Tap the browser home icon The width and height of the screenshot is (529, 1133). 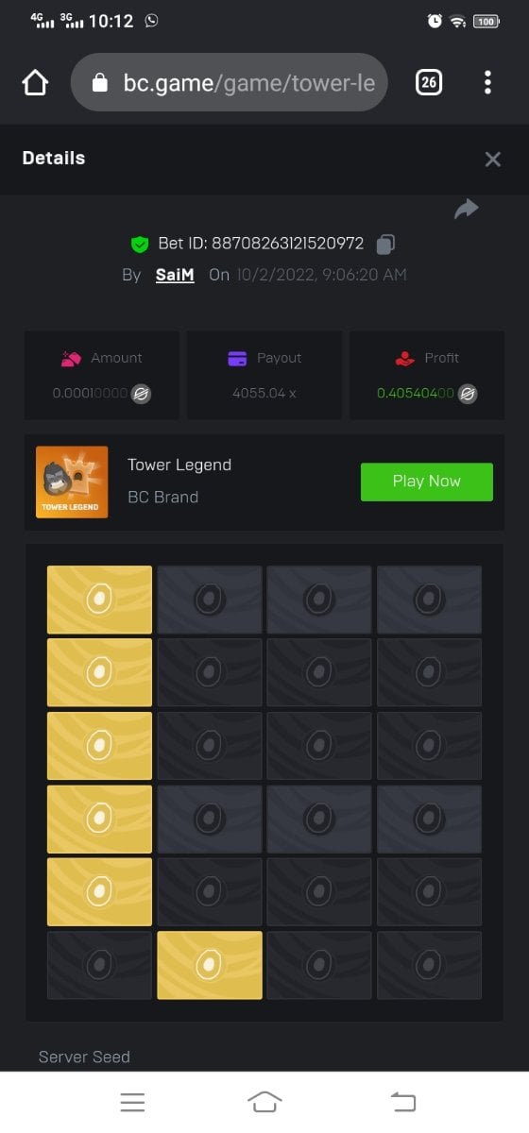[x=35, y=83]
